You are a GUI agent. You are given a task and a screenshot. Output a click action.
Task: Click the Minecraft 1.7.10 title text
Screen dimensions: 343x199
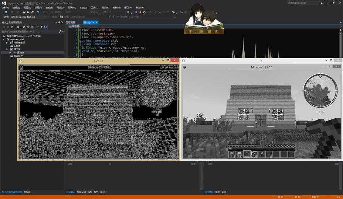point(261,67)
